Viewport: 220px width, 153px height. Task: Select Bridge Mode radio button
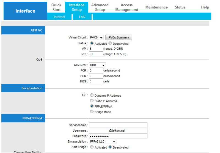[92, 112]
